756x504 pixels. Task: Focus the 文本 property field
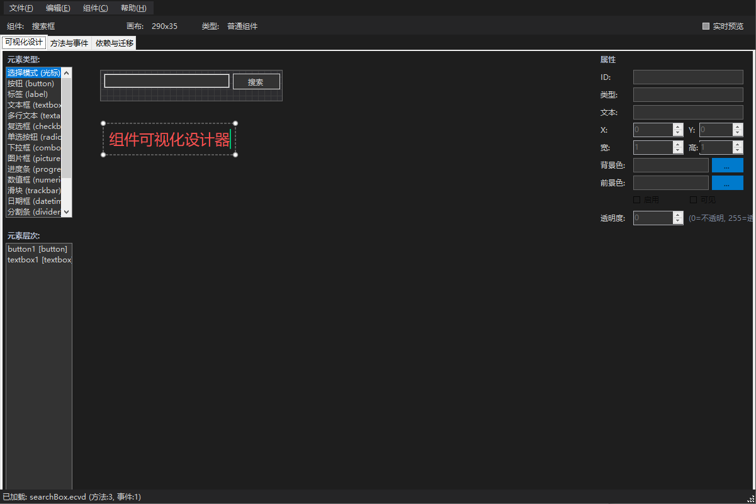coord(688,113)
